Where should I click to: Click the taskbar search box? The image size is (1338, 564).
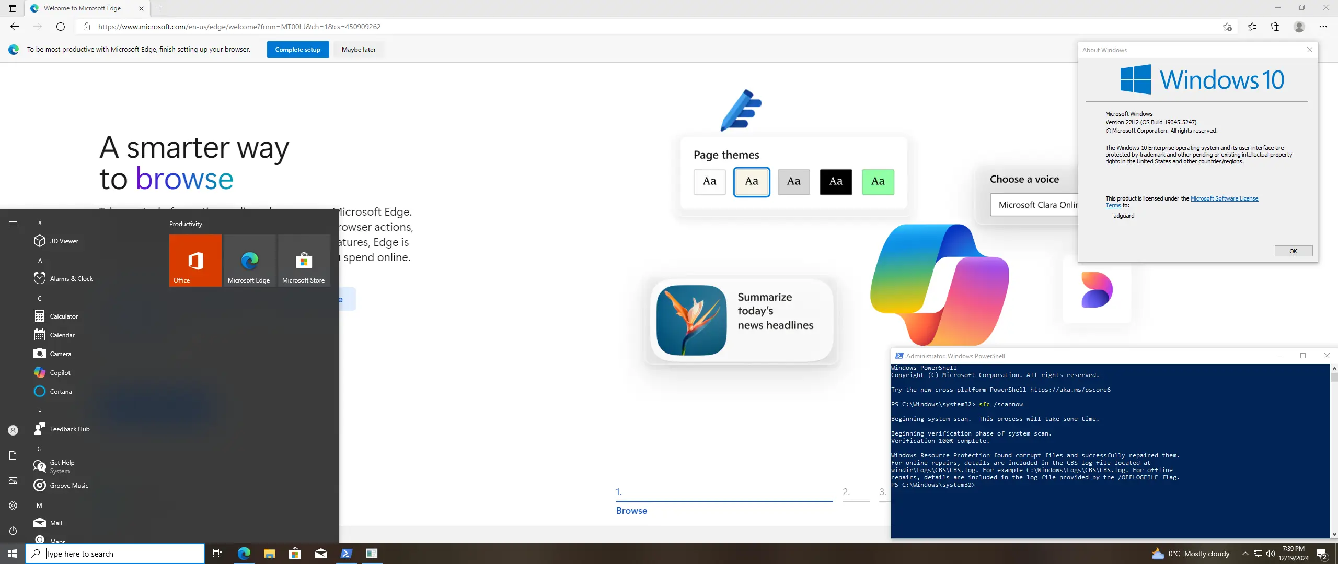pos(115,554)
